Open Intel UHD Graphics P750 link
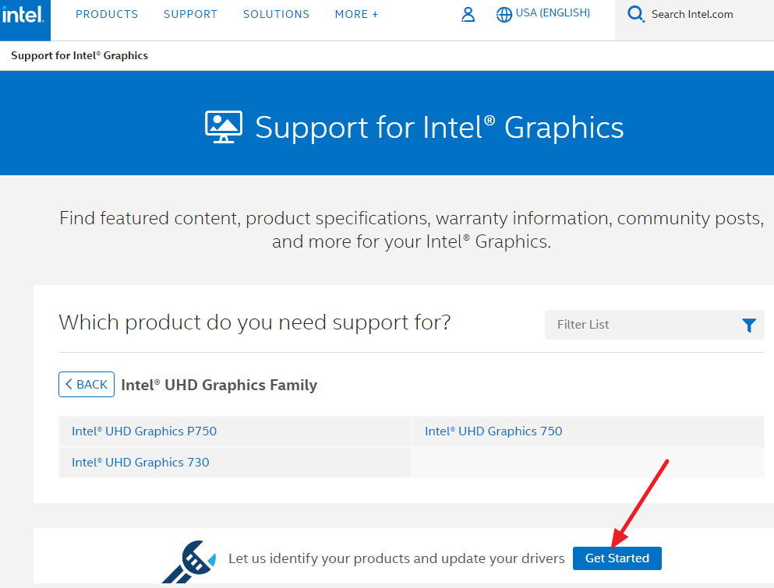 click(144, 431)
